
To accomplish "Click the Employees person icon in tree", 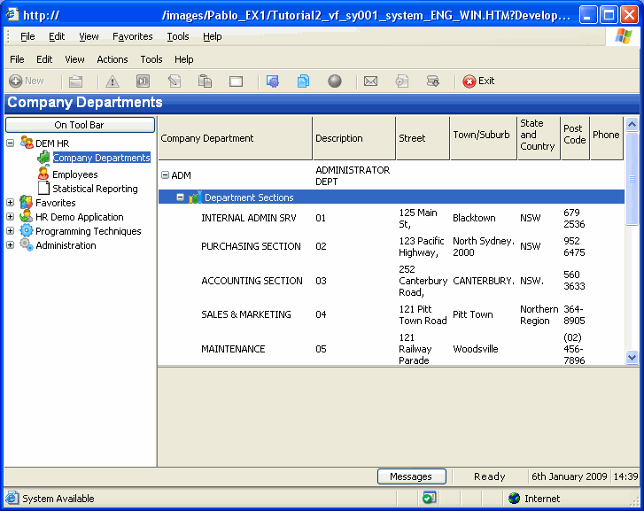I will 43,174.
